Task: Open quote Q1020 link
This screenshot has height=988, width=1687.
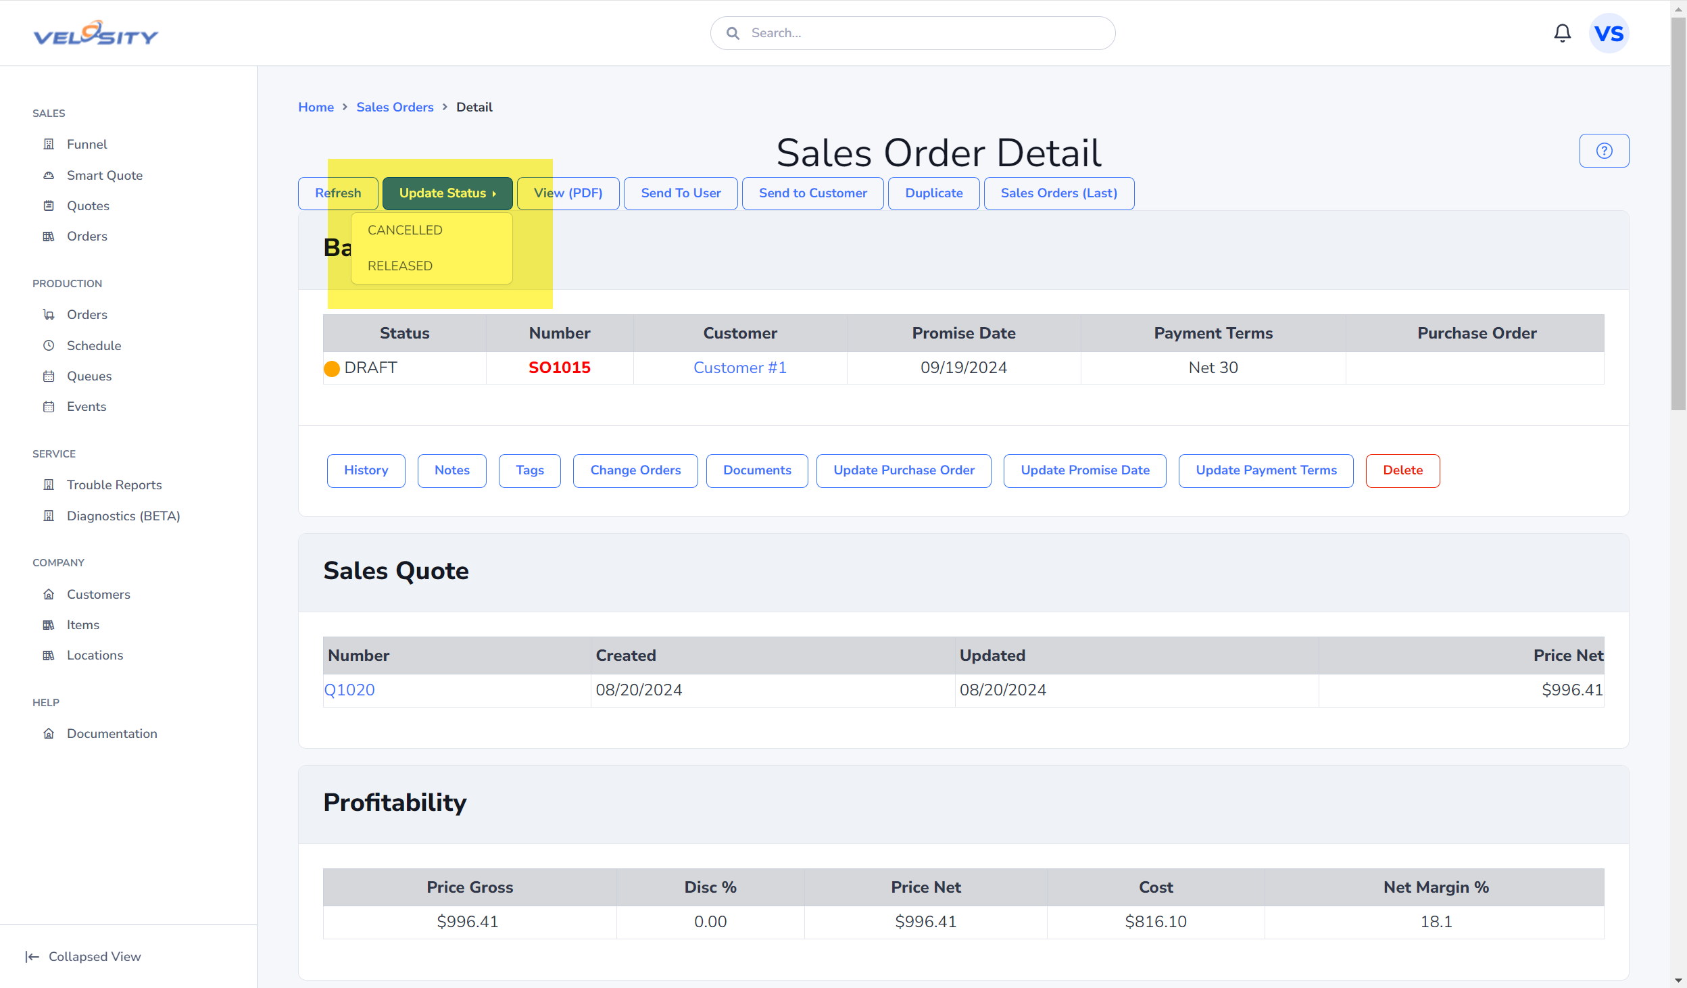Action: 349,690
